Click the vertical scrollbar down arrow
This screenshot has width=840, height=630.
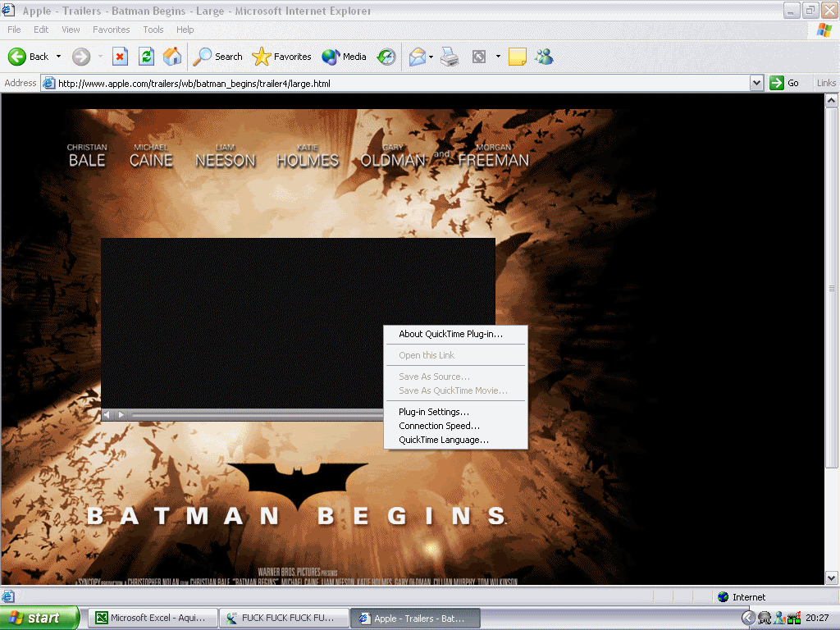(x=832, y=577)
